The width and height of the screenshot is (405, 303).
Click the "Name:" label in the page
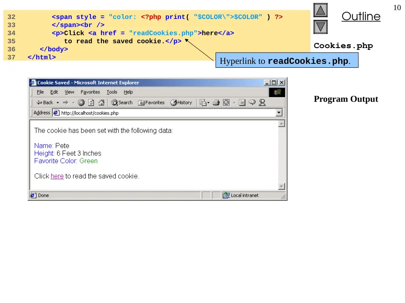click(x=44, y=146)
